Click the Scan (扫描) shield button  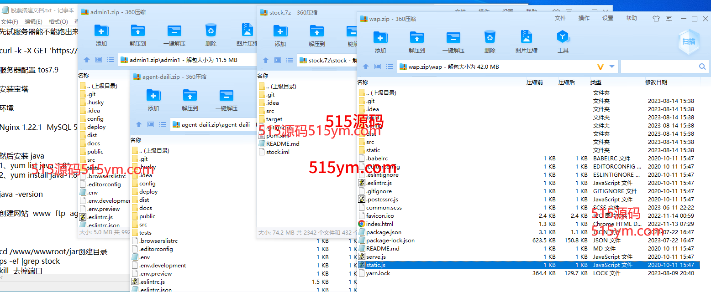click(689, 41)
